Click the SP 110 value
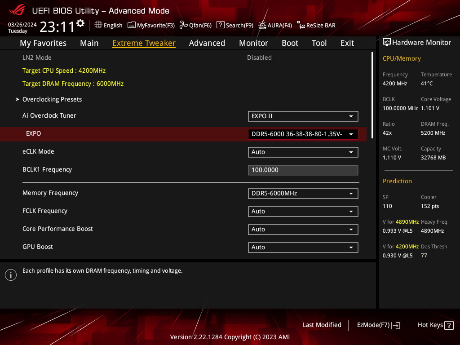 [x=387, y=206]
